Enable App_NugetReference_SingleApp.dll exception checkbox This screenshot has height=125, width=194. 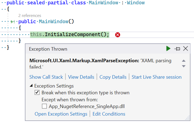pos(44,106)
